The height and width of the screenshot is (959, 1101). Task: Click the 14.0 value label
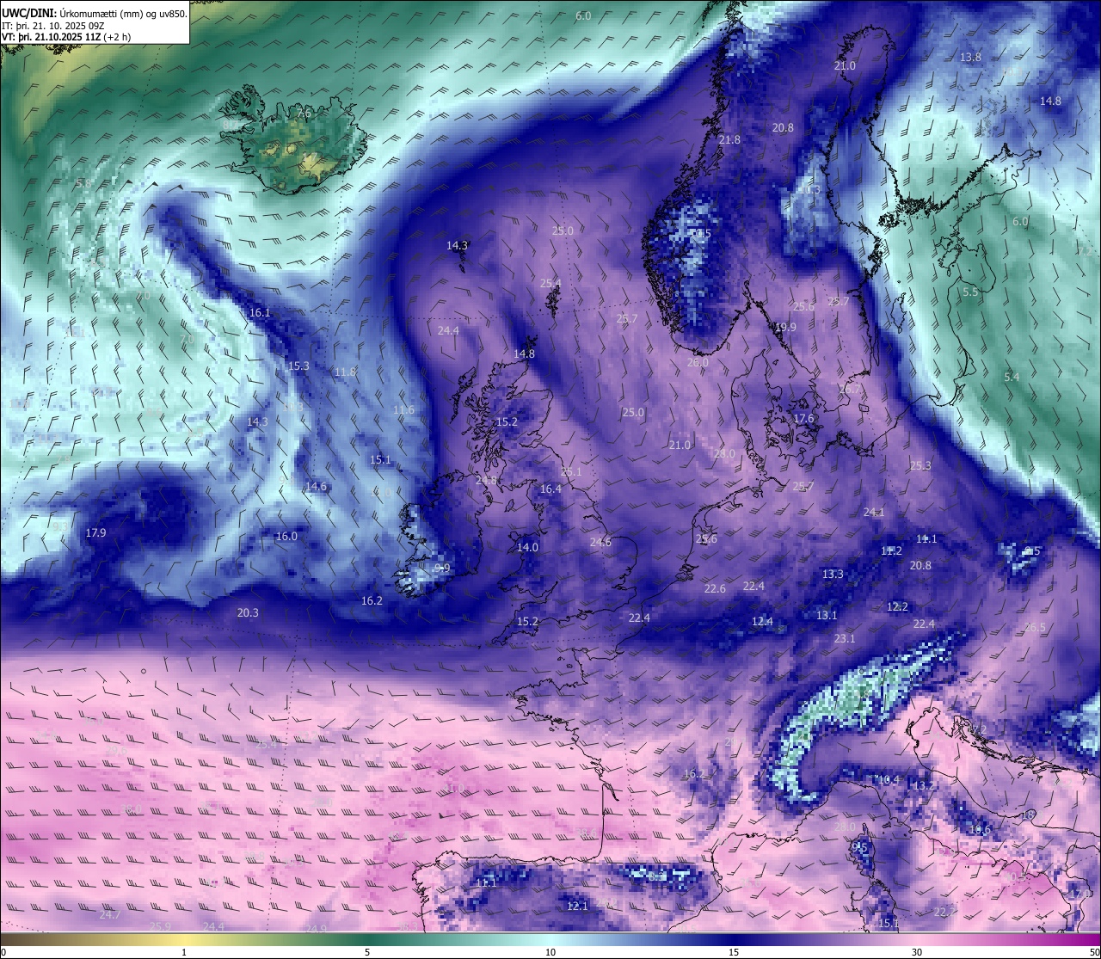(x=527, y=547)
